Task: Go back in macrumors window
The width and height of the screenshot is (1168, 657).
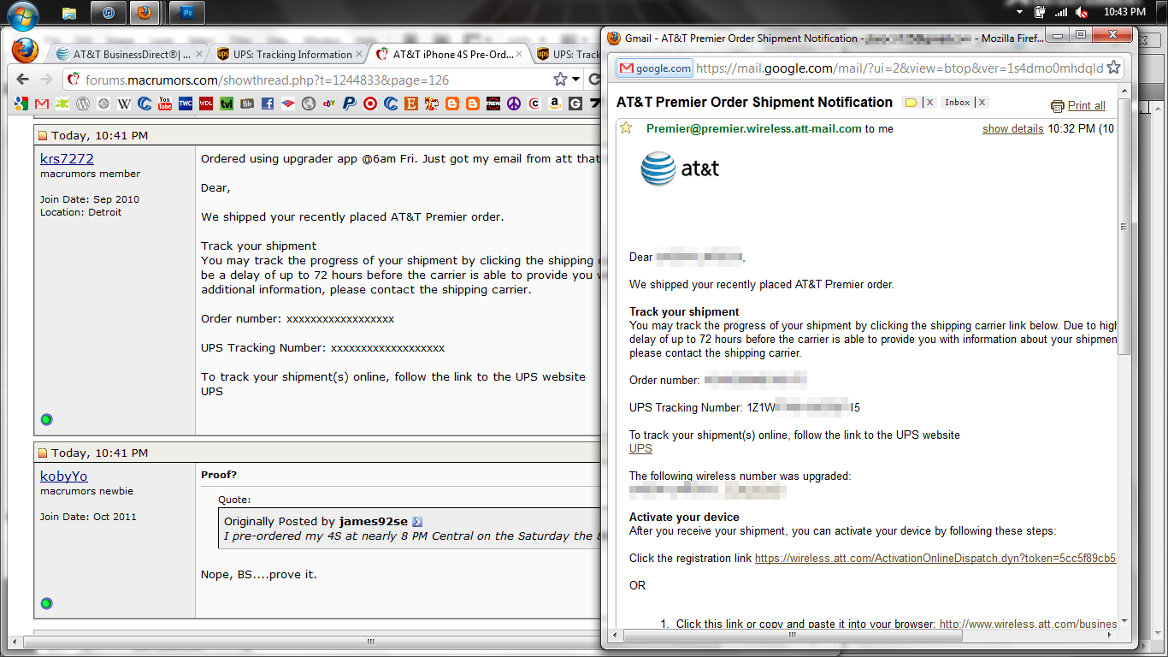Action: click(x=23, y=80)
